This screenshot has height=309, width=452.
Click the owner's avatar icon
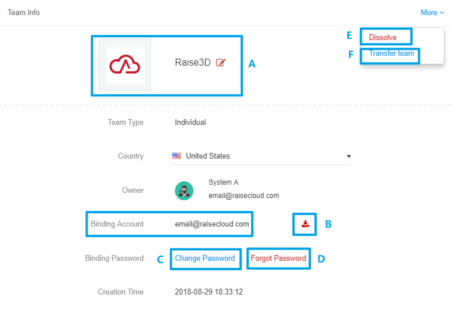coord(184,191)
